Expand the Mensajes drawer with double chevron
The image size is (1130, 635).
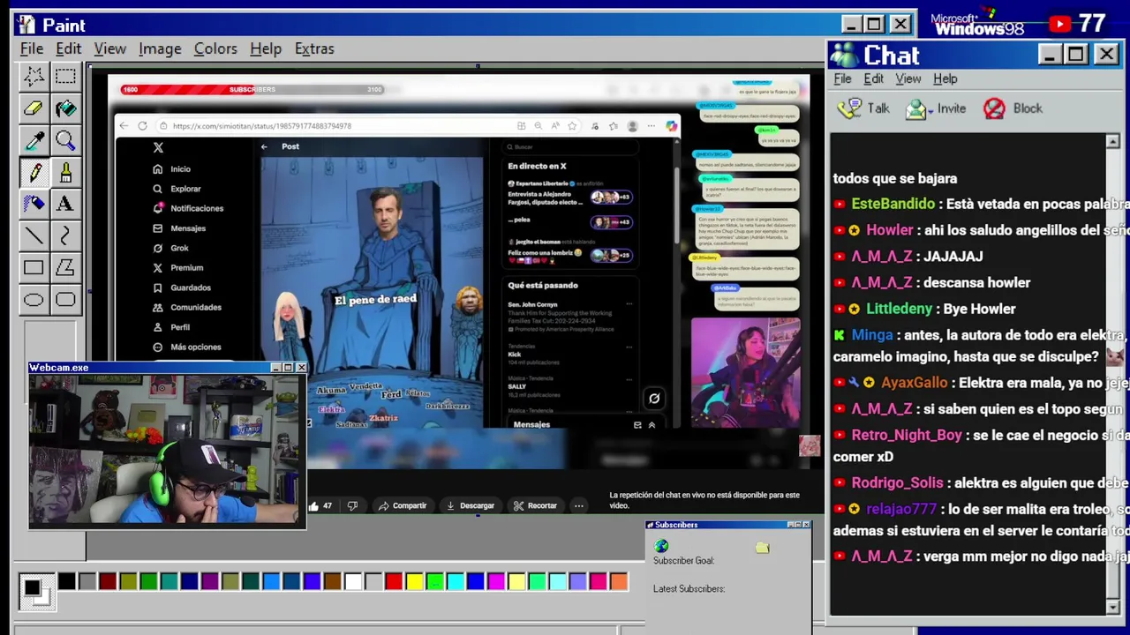click(x=652, y=425)
